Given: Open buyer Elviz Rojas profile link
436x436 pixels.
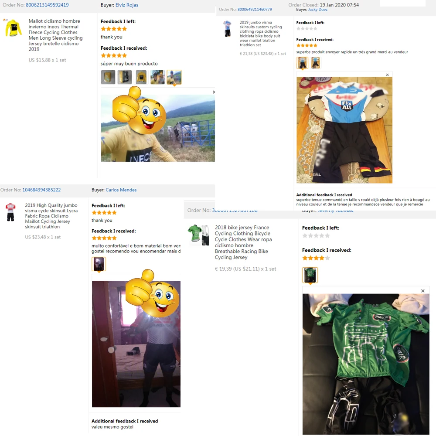Looking at the screenshot, I should point(127,5).
